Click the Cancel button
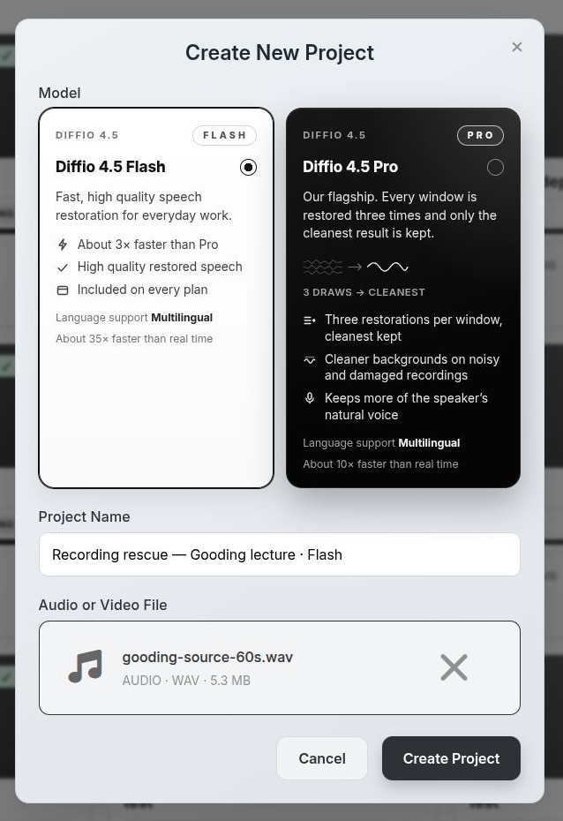 (322, 758)
